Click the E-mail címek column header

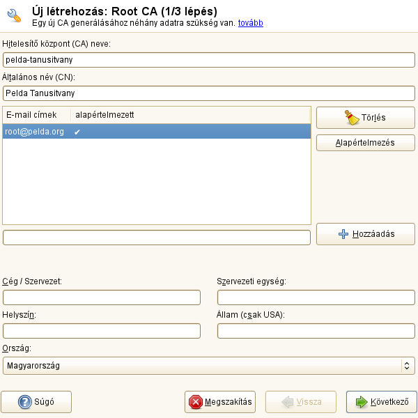(36, 114)
